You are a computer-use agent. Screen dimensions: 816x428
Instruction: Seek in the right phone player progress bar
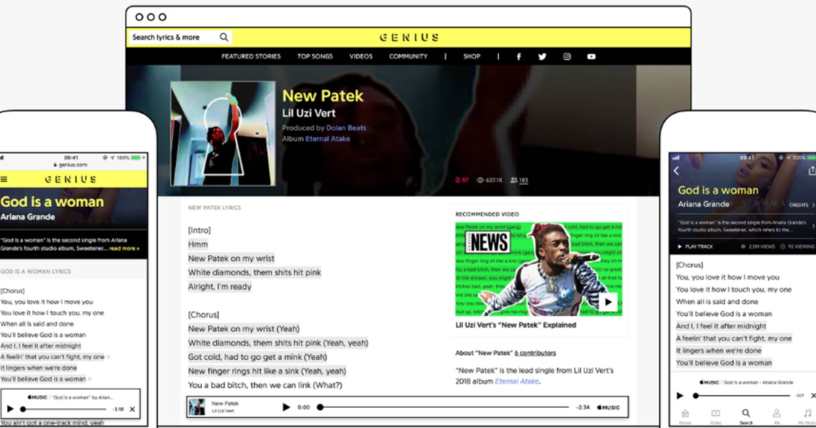click(742, 395)
